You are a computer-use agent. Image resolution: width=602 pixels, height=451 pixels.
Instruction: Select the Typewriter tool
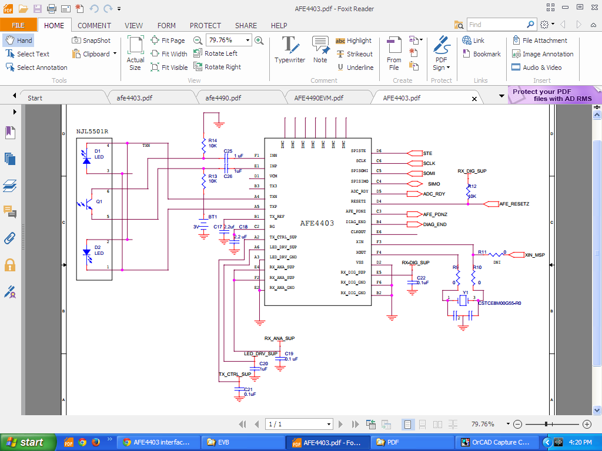click(290, 49)
